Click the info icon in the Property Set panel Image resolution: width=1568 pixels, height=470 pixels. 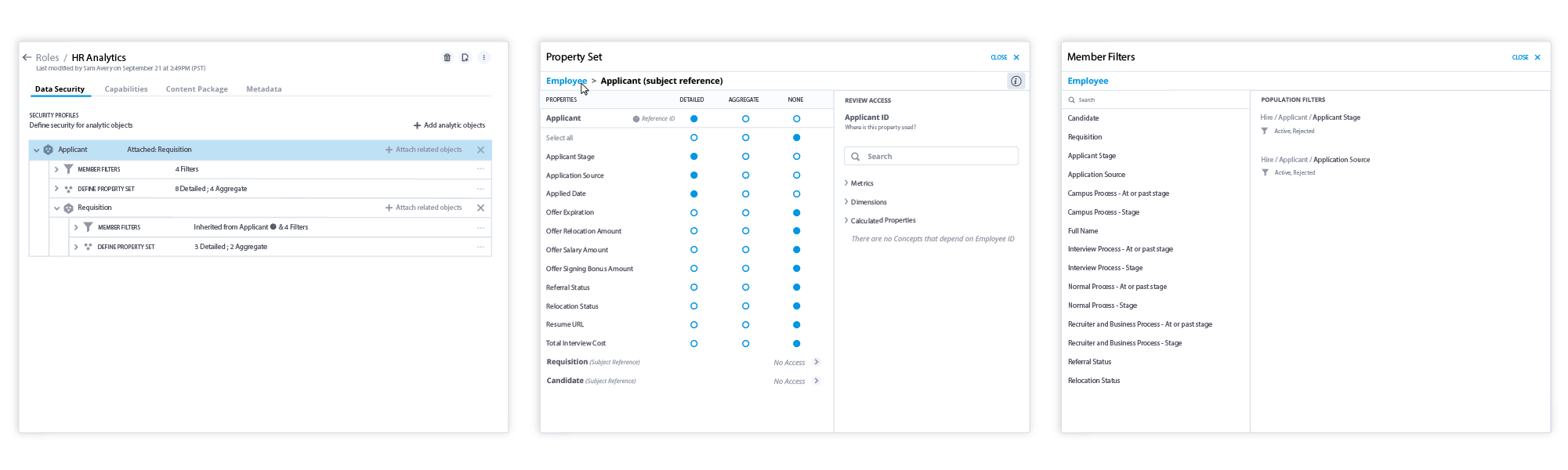[x=1016, y=81]
